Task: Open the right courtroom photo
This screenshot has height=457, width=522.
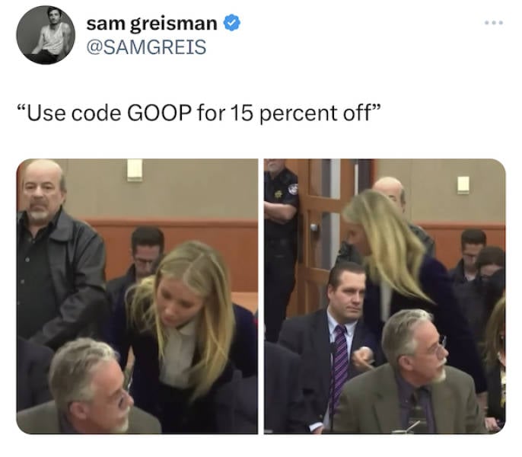Action: [384, 296]
